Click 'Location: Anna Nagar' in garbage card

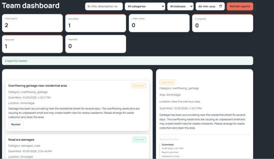[x=21, y=103]
